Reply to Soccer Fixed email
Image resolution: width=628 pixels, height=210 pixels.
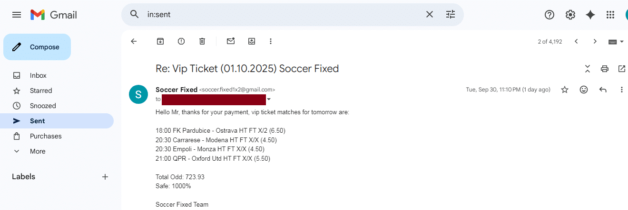point(603,90)
